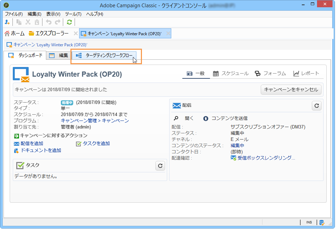Viewport: 336px width, 230px height.
Task: Refresh the タスク panel
Action: (x=160, y=166)
